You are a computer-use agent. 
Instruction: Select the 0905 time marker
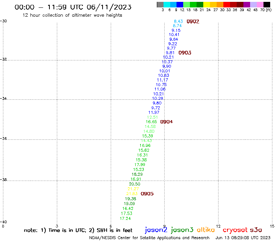pos(147,194)
